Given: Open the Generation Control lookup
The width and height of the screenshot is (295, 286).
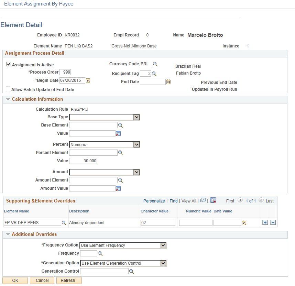Looking at the screenshot, I should click(x=131, y=271).
